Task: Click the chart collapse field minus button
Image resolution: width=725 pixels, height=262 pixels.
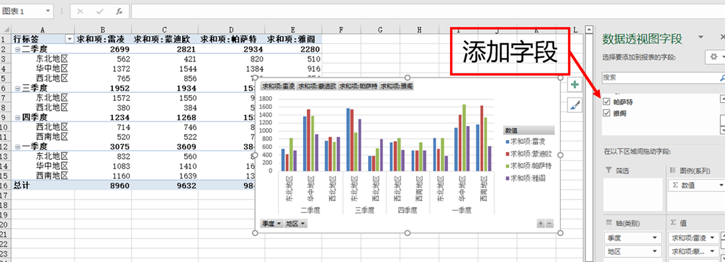Action: [x=550, y=224]
